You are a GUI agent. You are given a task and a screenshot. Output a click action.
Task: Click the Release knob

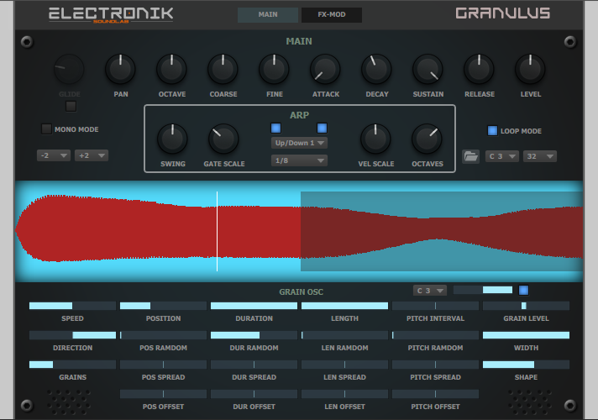pos(479,69)
